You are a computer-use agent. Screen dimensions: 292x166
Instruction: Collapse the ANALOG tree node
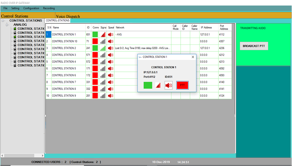point(7,25)
